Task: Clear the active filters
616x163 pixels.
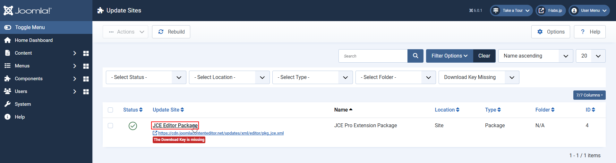Action: 484,56
